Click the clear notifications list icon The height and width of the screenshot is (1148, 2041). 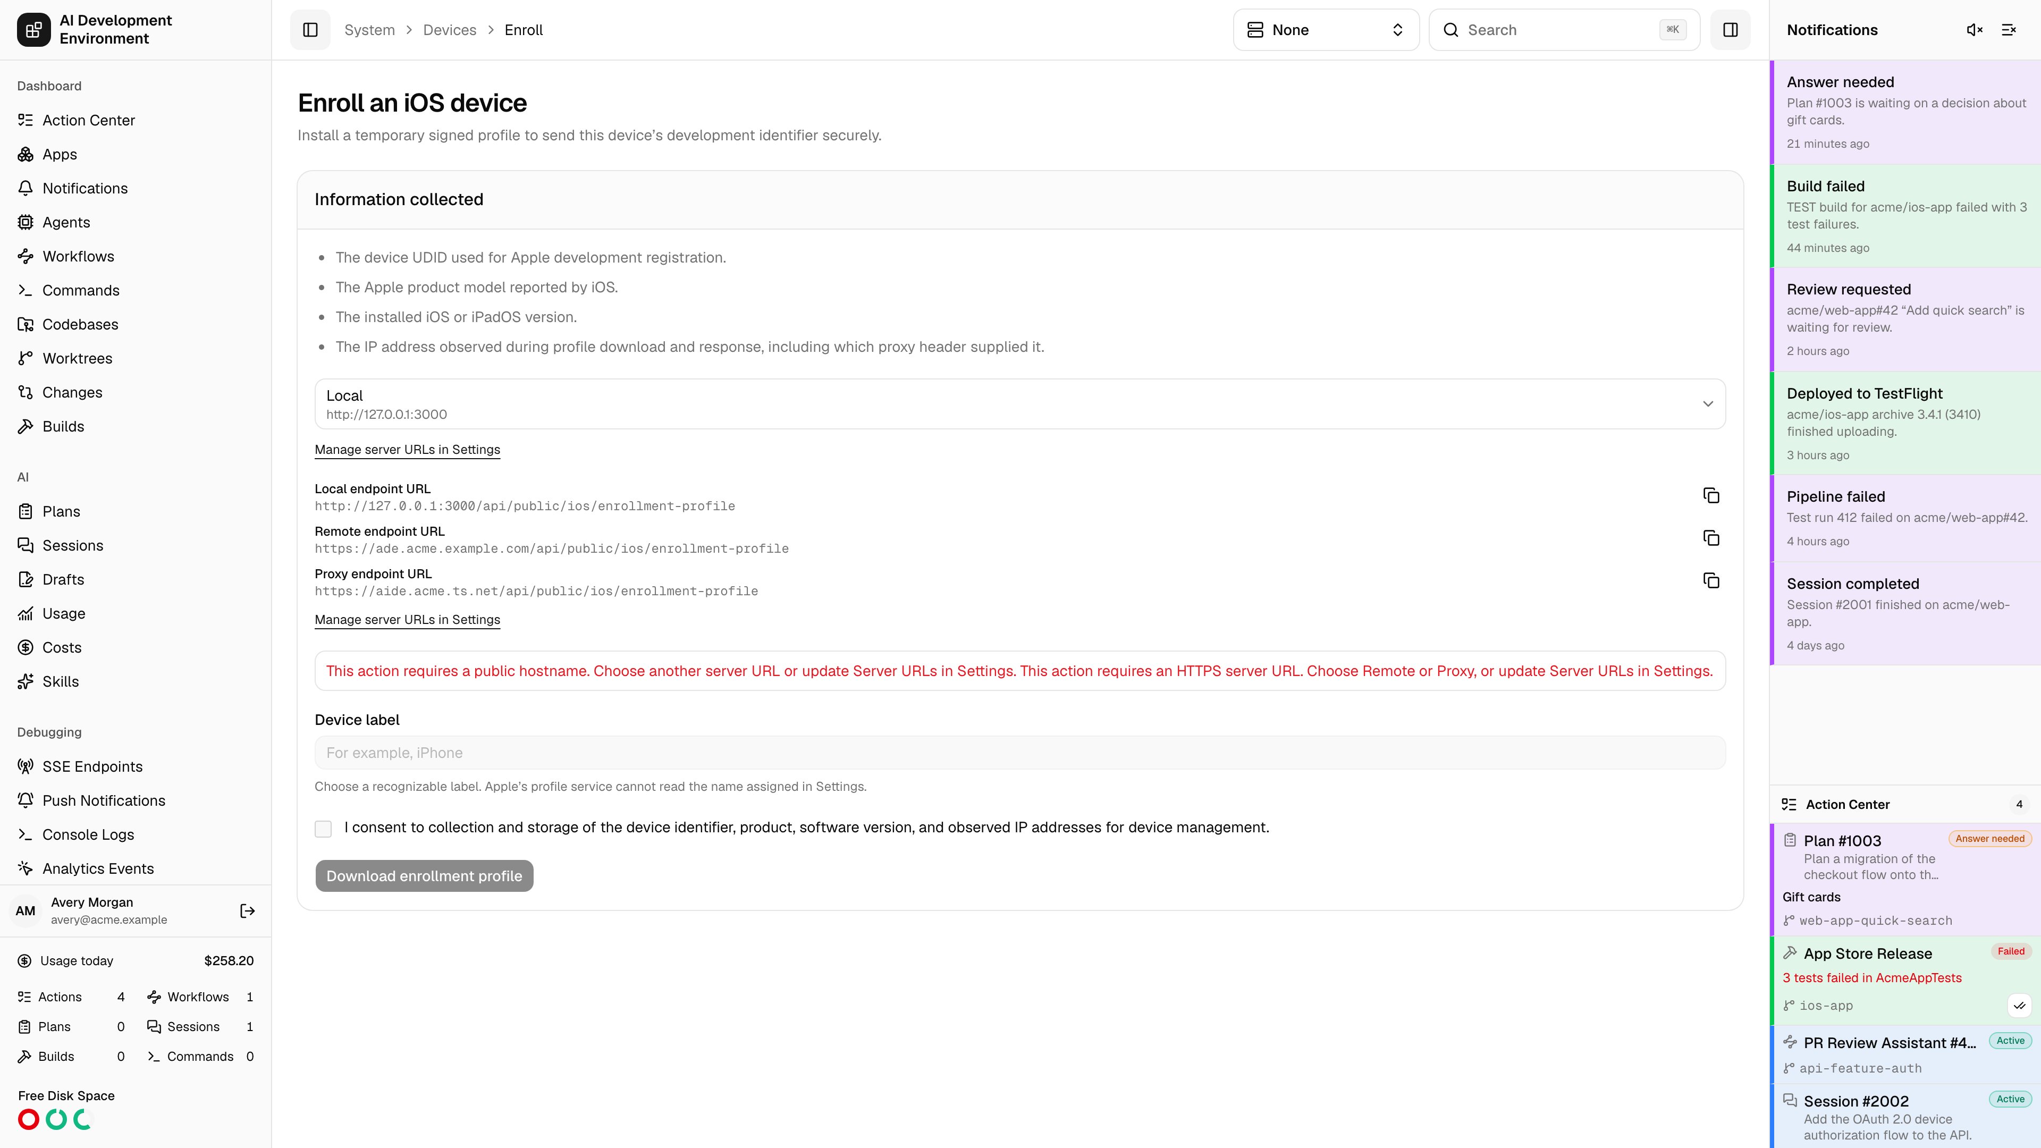(x=2009, y=30)
